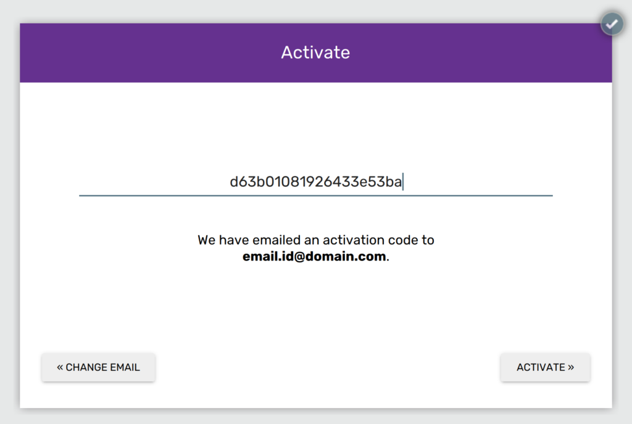Screen dimensions: 632x424
Task: Click blank input area right of the code
Action: coord(481,181)
